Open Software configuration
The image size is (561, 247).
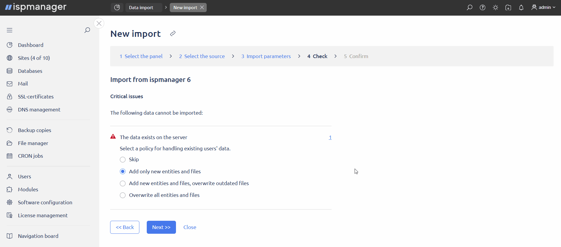point(45,202)
